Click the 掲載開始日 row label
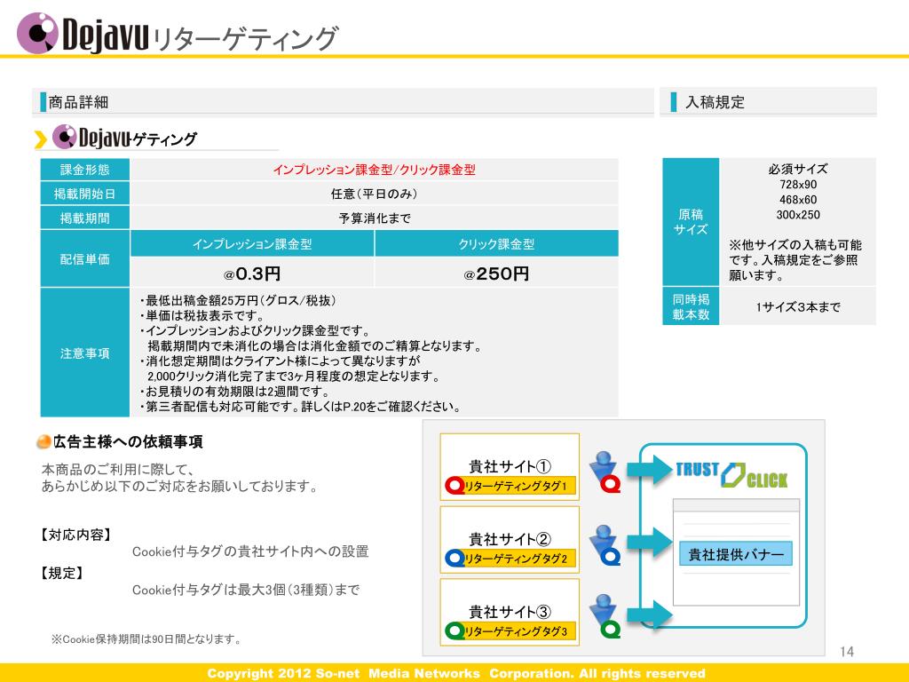 (x=84, y=194)
